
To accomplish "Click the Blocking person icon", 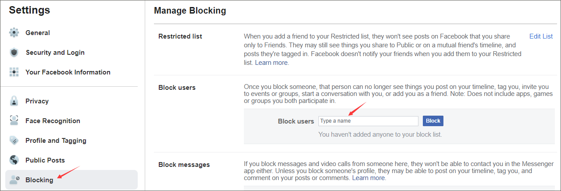I will pos(14,180).
